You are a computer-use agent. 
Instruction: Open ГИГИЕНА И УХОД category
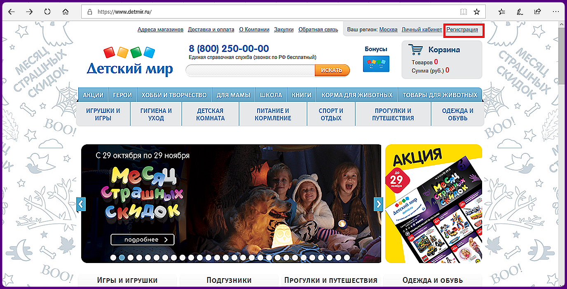[156, 114]
